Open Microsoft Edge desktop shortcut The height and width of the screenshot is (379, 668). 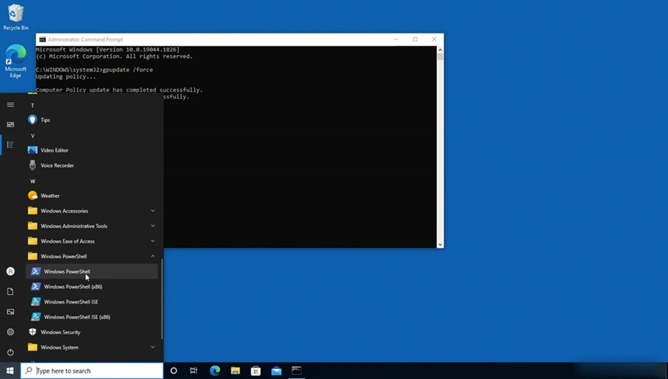(16, 61)
